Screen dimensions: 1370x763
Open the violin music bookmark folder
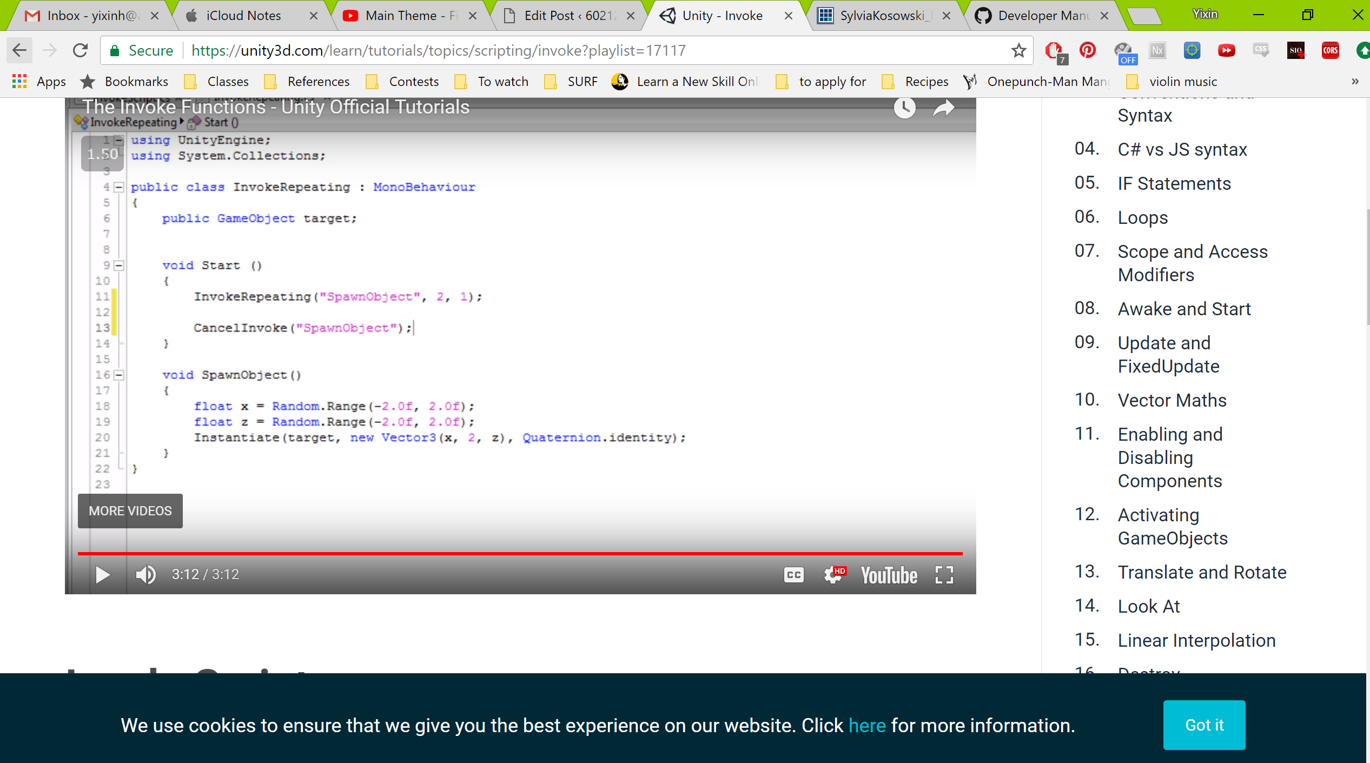tap(1172, 82)
